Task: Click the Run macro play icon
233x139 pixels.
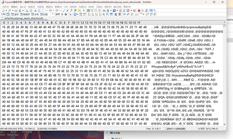Action: 143,10
